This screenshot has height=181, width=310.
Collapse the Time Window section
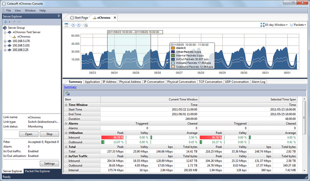(x=66, y=105)
